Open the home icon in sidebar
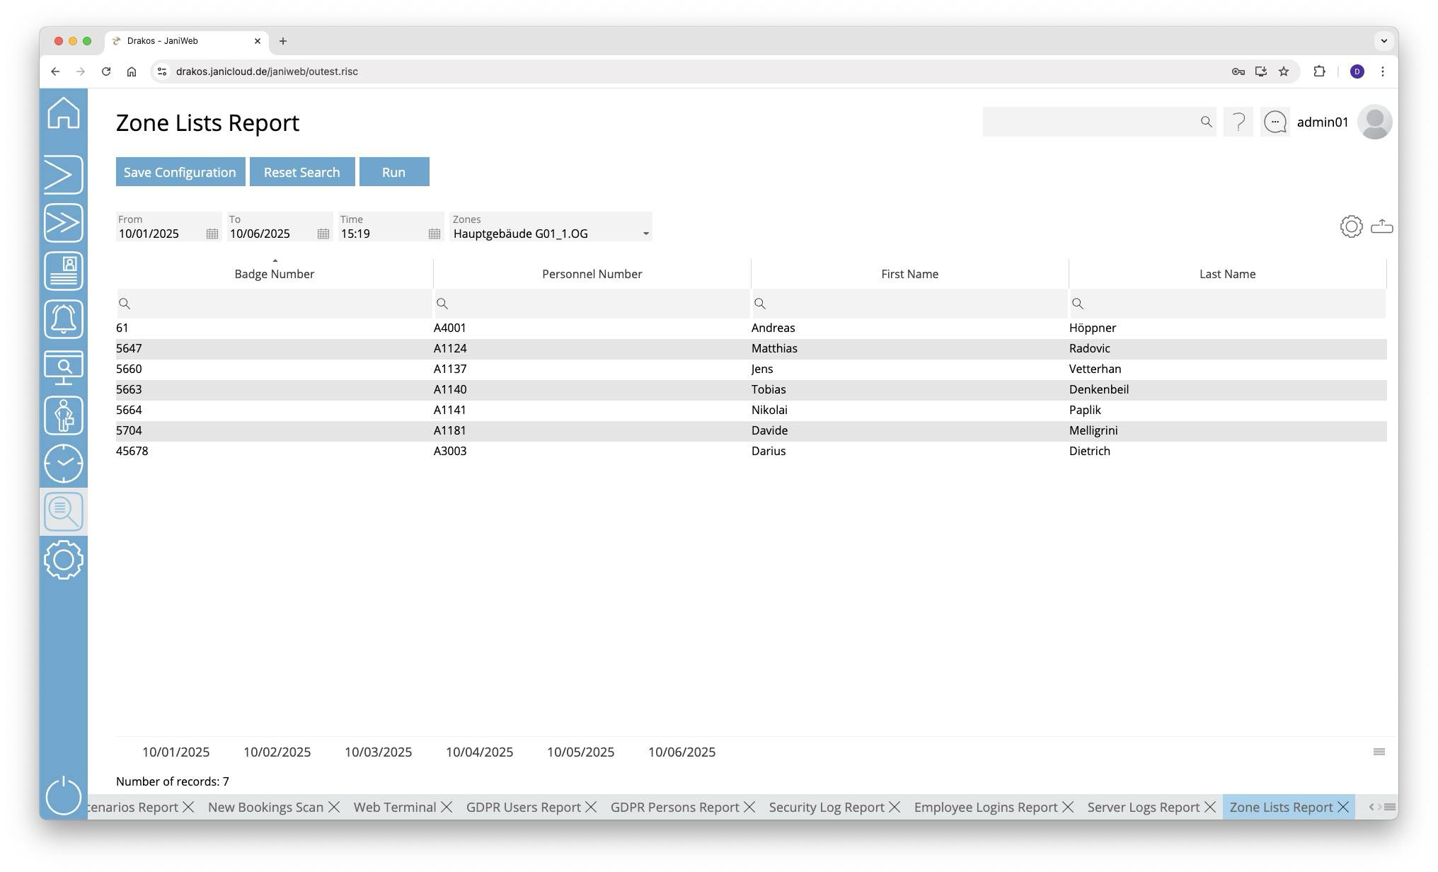The width and height of the screenshot is (1438, 872). [64, 113]
